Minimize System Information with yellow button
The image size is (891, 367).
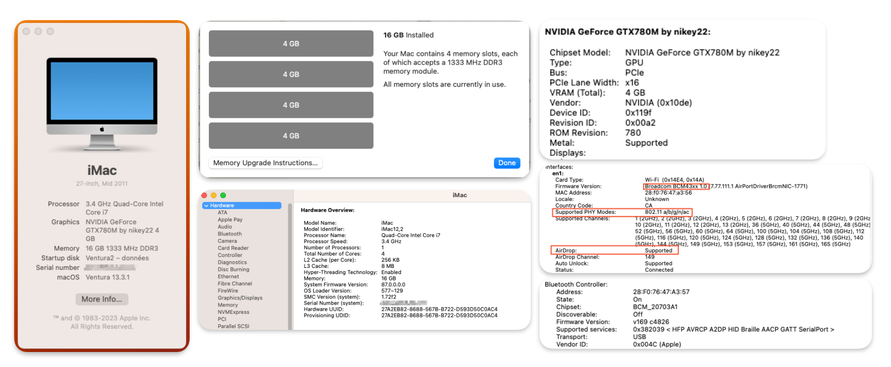tap(213, 196)
